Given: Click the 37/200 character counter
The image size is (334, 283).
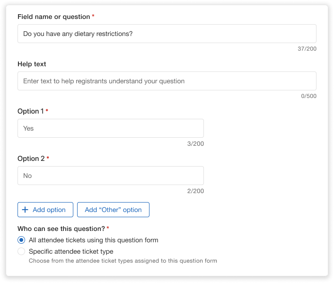Looking at the screenshot, I should point(307,49).
